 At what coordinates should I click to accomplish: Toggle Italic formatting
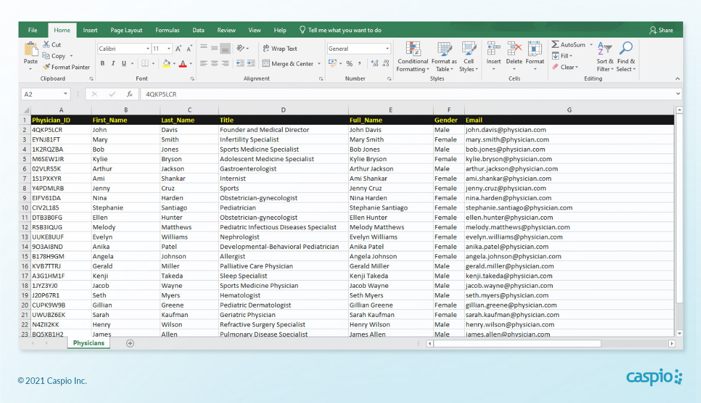[113, 64]
